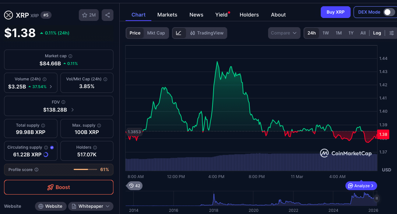
Task: Expand Volume (24h) details chevron
Action: point(51,87)
